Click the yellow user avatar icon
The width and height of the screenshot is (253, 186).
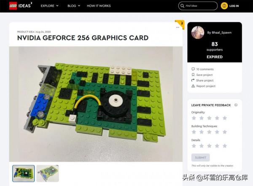[224, 6]
